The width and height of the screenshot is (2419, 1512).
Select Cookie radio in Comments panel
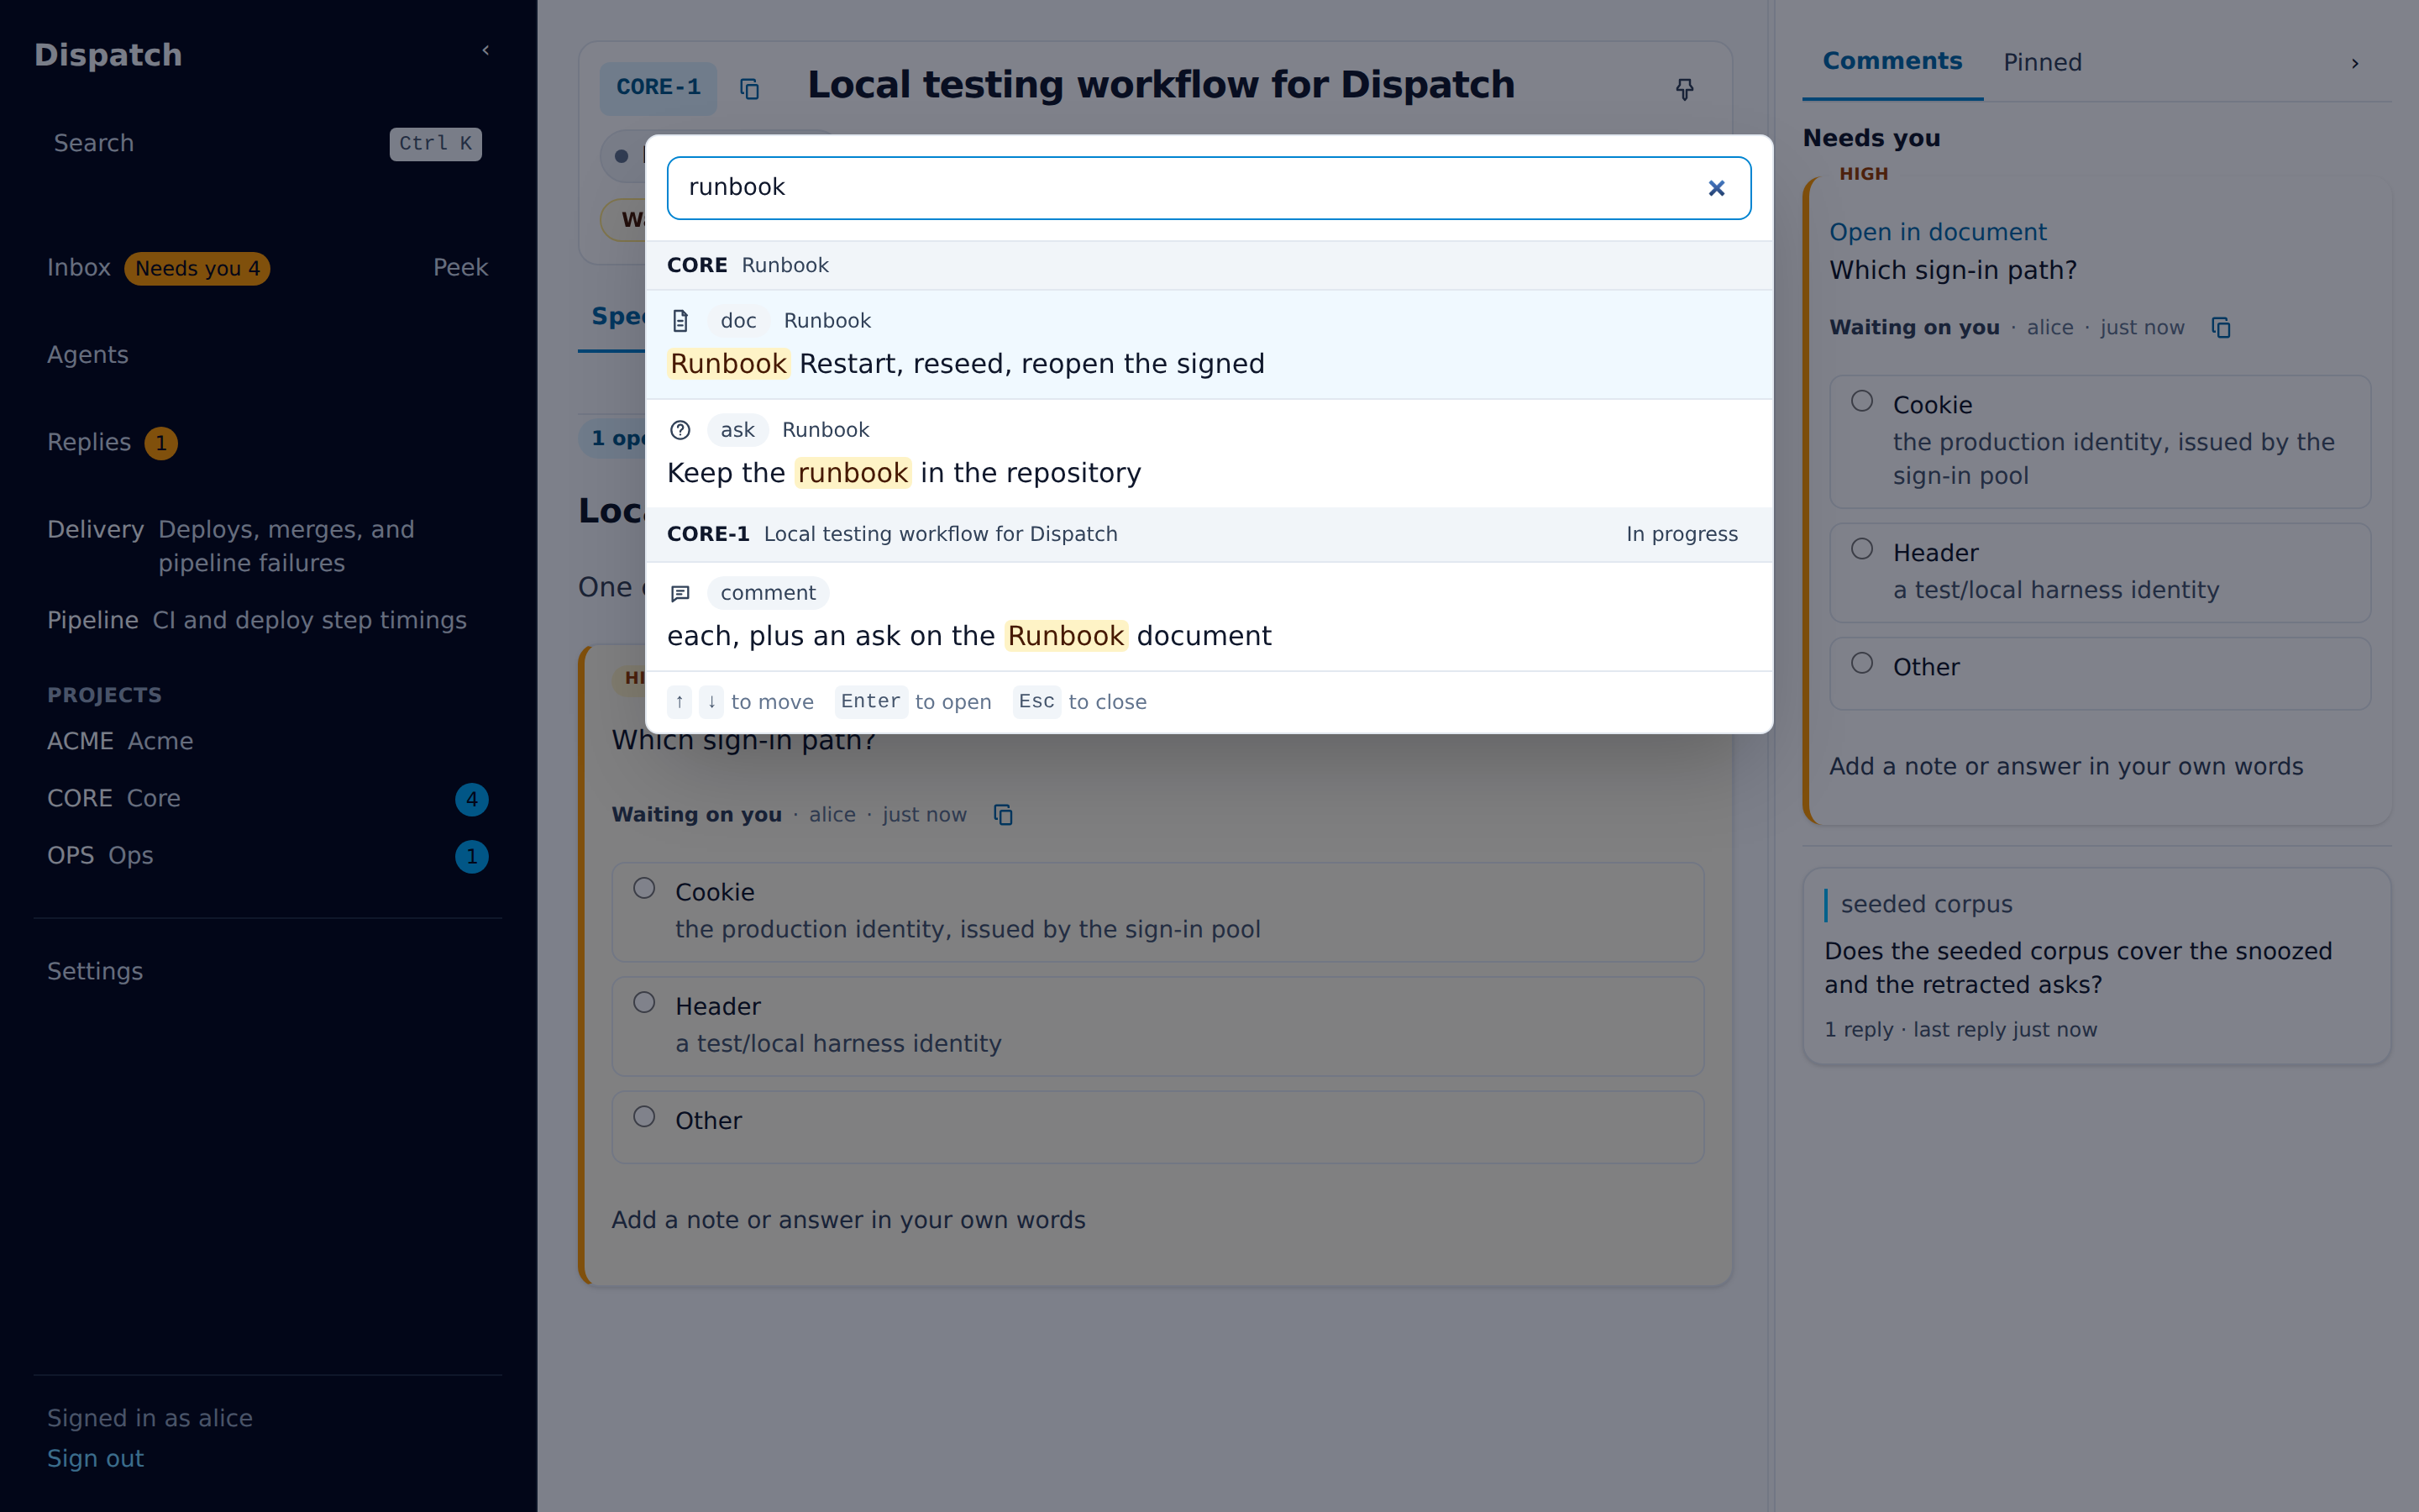point(1861,401)
